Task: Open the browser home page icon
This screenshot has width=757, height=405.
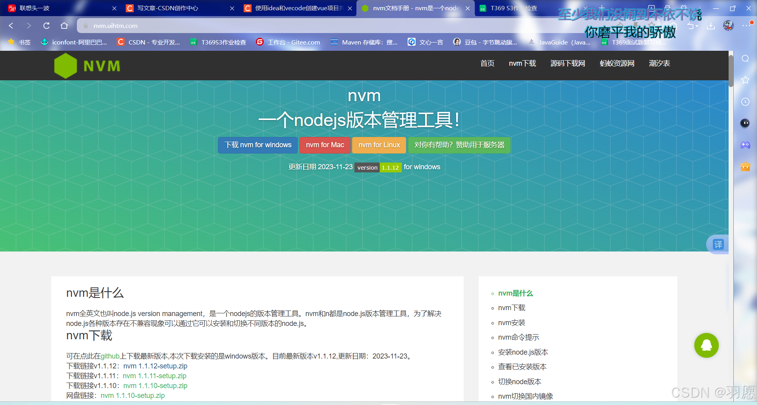Action: point(64,26)
